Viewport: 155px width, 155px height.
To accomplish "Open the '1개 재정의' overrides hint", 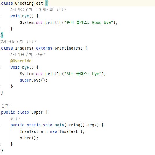I will 44,10.
